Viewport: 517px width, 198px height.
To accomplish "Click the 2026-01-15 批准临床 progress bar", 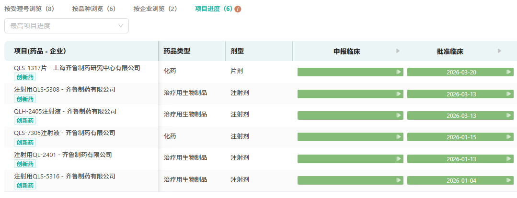I will tap(460, 137).
